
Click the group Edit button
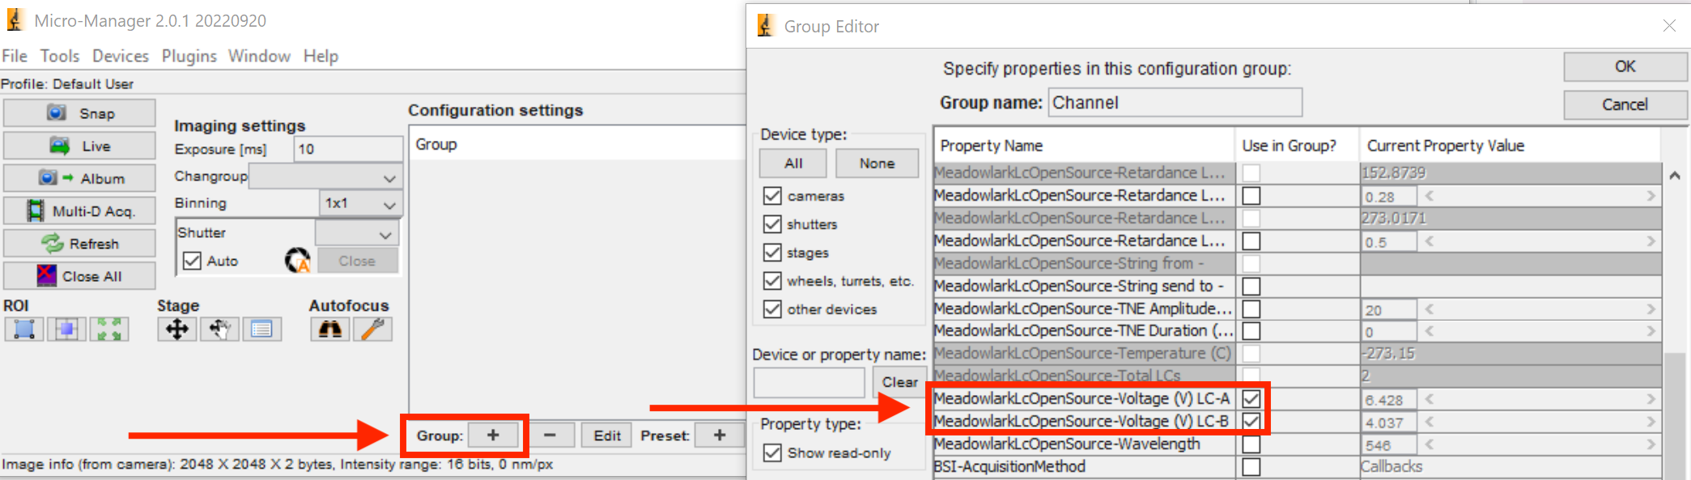[x=607, y=435]
